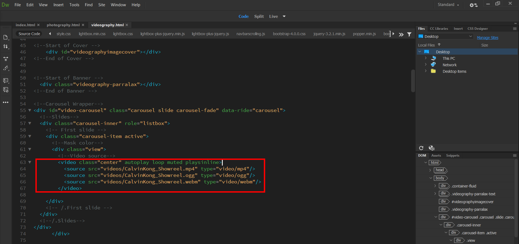This screenshot has height=244, width=519.
Task: Open the Insert menu in menu bar
Action: (58, 5)
